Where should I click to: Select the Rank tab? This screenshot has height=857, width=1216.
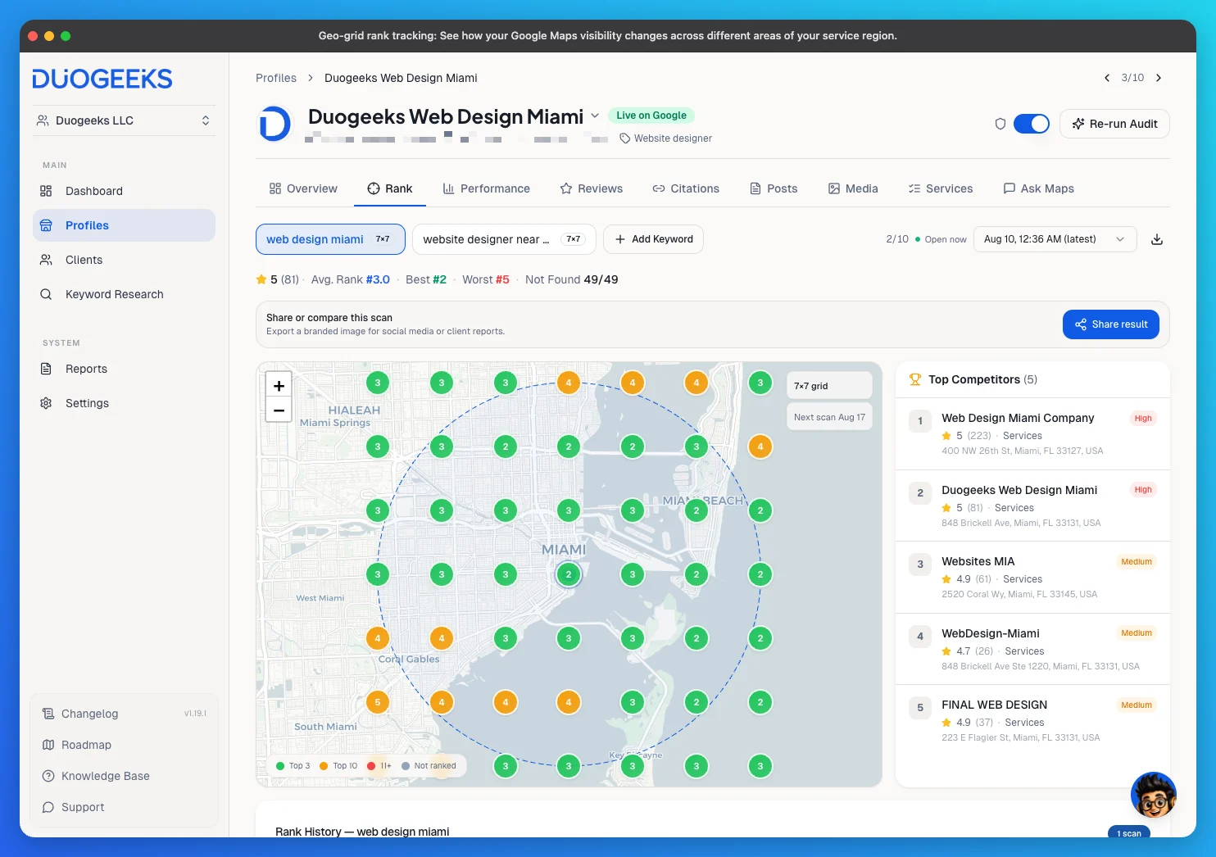click(390, 188)
